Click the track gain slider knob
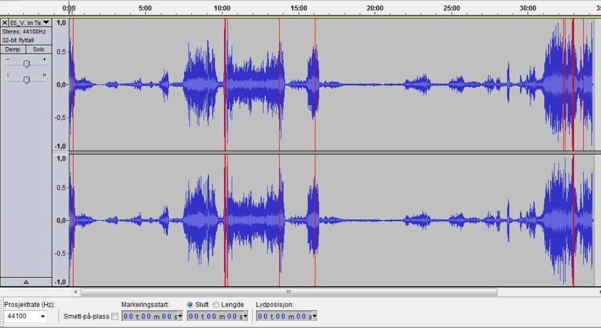 coord(26,64)
